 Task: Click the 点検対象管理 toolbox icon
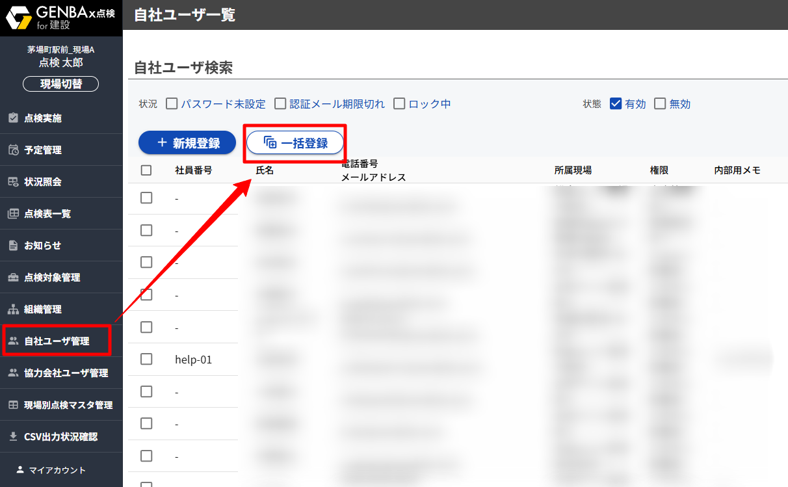point(13,278)
